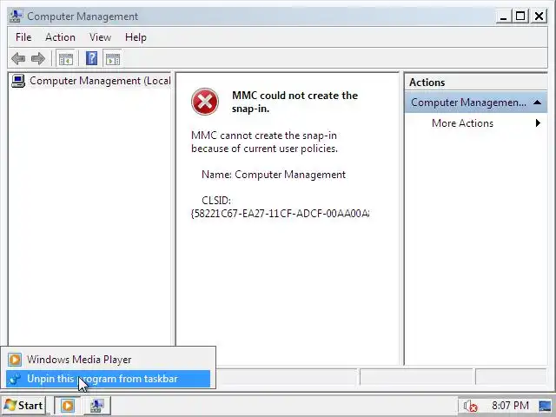Open the Help toolbar icon
556x417 pixels.
click(x=91, y=58)
